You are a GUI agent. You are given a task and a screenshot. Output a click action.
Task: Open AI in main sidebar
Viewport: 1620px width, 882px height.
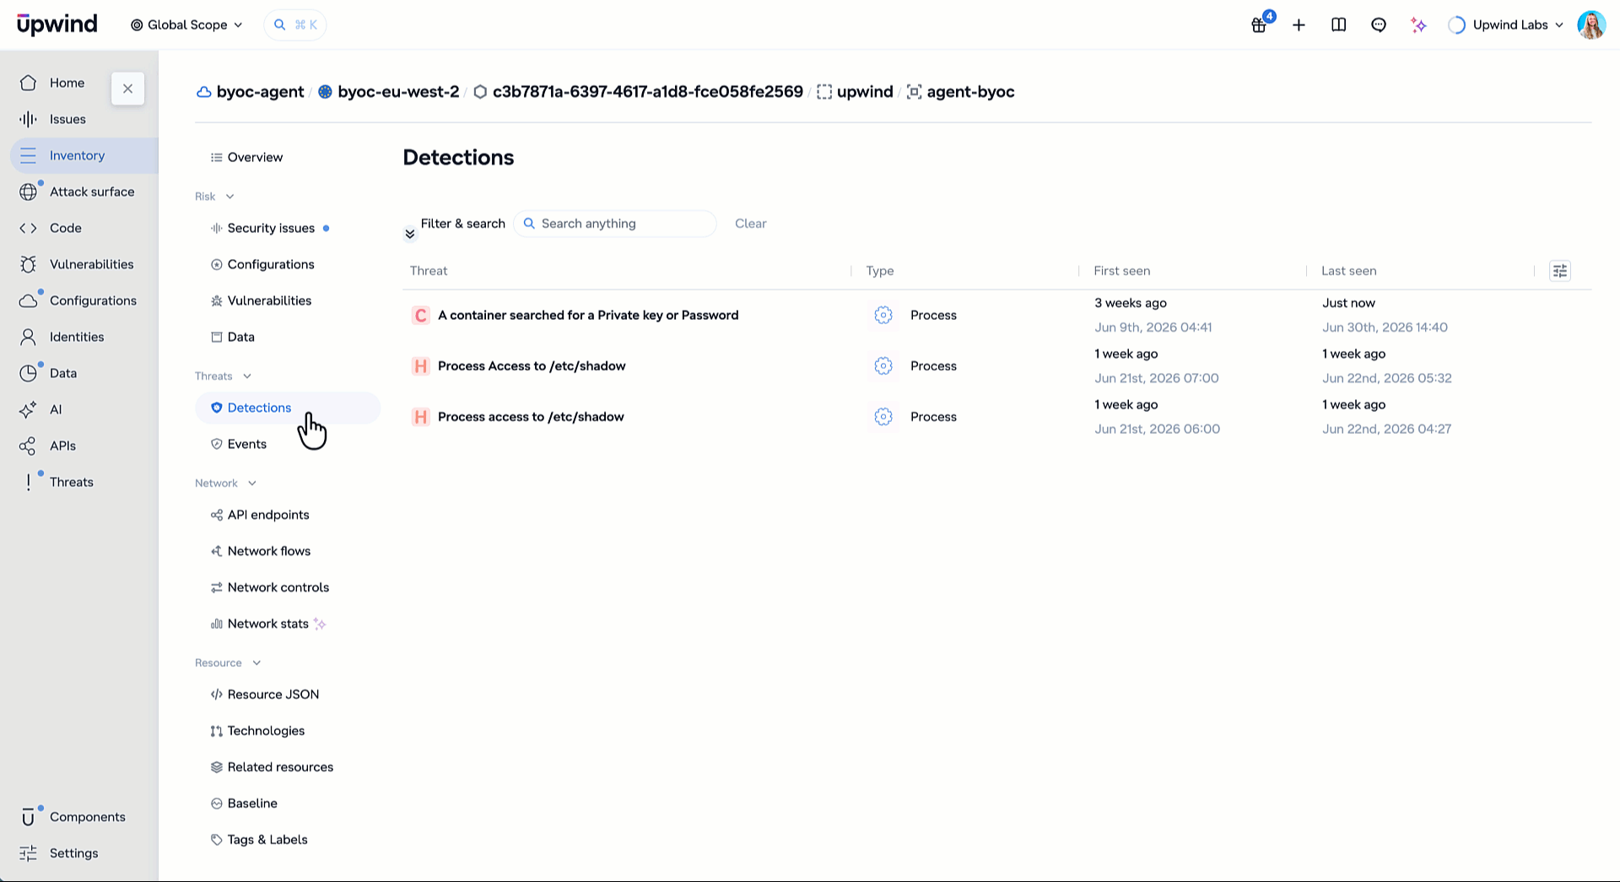click(56, 409)
